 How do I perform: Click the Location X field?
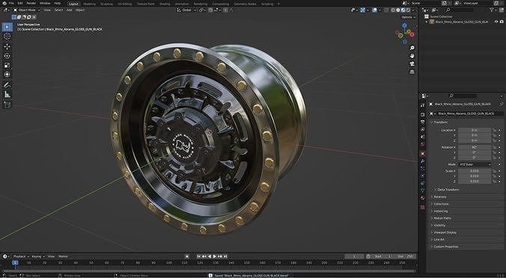(x=475, y=130)
